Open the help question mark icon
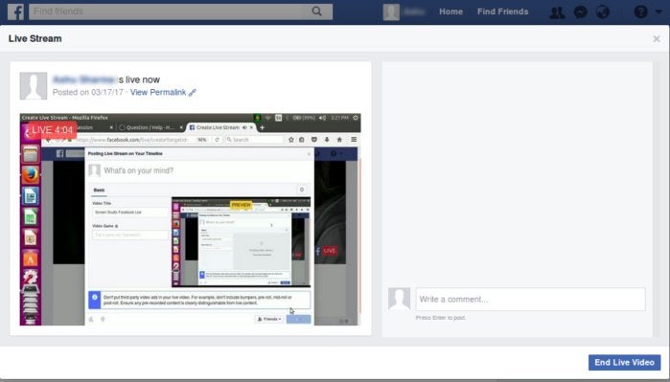 tap(640, 11)
